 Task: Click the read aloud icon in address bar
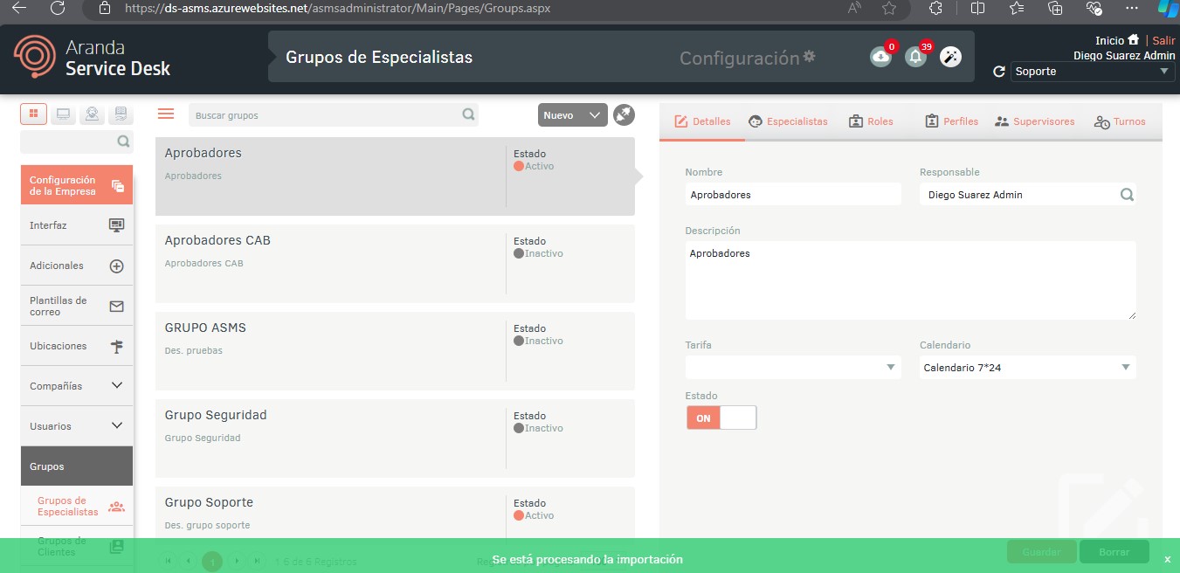tap(854, 8)
